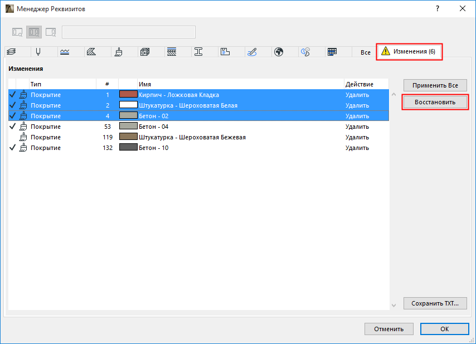This screenshot has height=344, width=476.
Task: Toggle checkmark for Бетон - 02
Action: click(12, 116)
